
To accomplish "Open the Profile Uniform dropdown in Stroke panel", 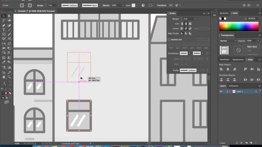I will pos(198,70).
